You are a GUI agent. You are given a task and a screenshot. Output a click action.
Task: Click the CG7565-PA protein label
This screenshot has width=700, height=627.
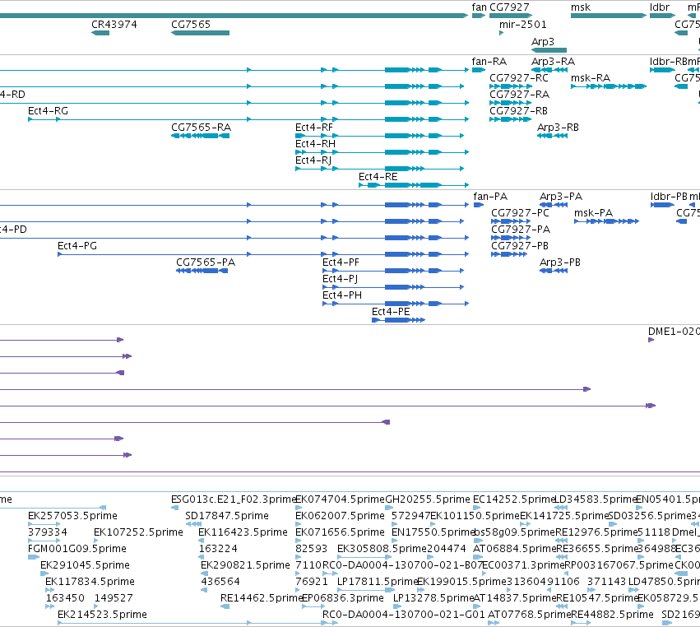206,262
